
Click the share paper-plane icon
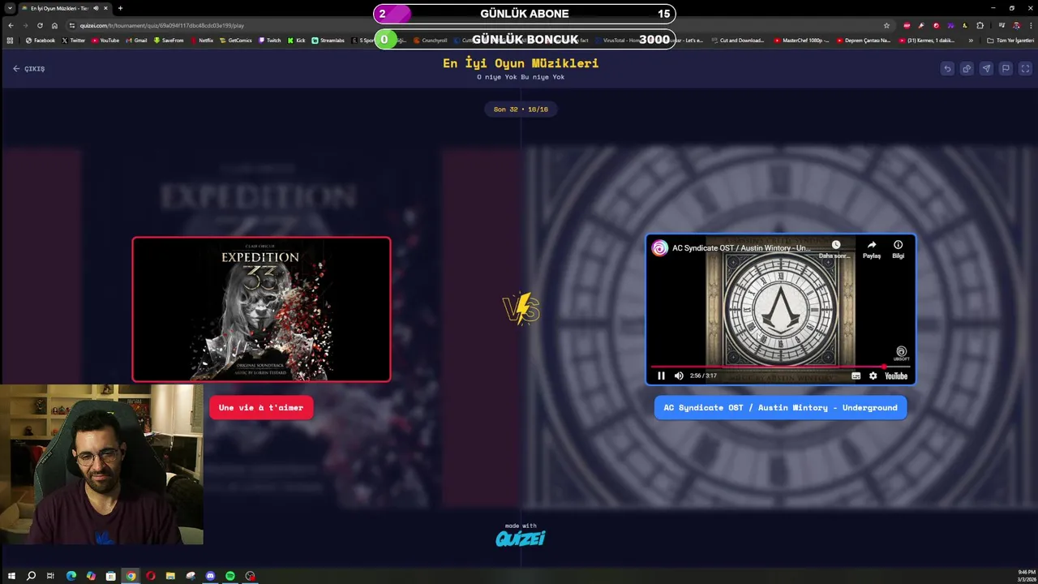pos(986,69)
